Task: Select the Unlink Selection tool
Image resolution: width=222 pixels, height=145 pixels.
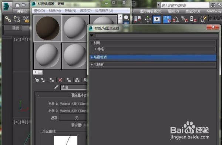Action: point(17,19)
